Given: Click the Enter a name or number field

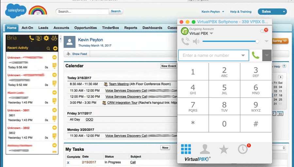Looking at the screenshot, I should (x=214, y=55).
